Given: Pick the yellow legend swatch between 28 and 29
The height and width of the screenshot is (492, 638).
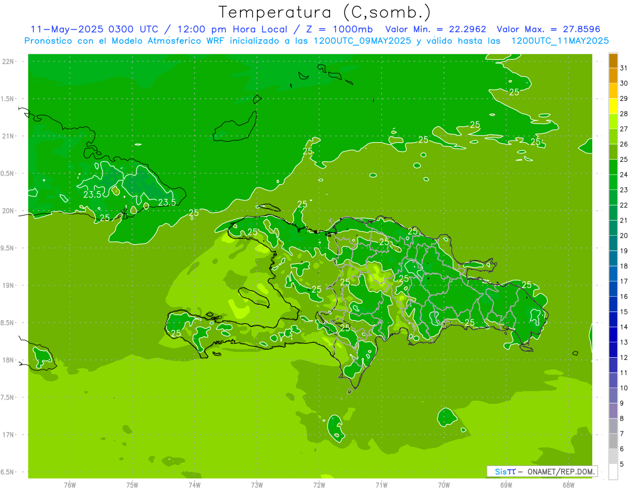Looking at the screenshot, I should [613, 106].
